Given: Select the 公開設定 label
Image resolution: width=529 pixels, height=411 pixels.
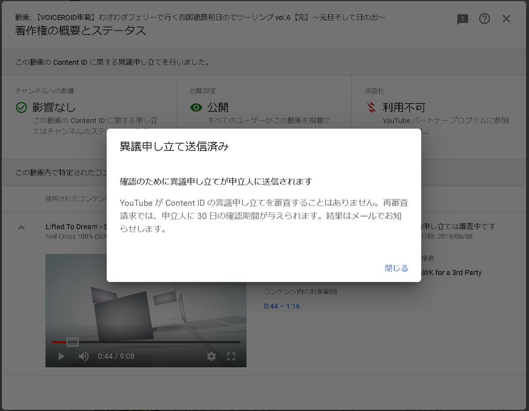Looking at the screenshot, I should (203, 91).
